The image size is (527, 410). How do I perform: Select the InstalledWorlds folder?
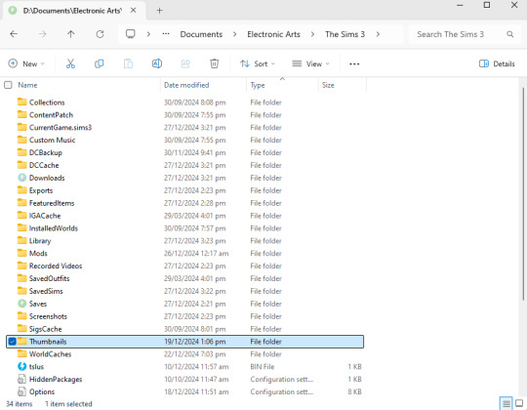coord(54,228)
